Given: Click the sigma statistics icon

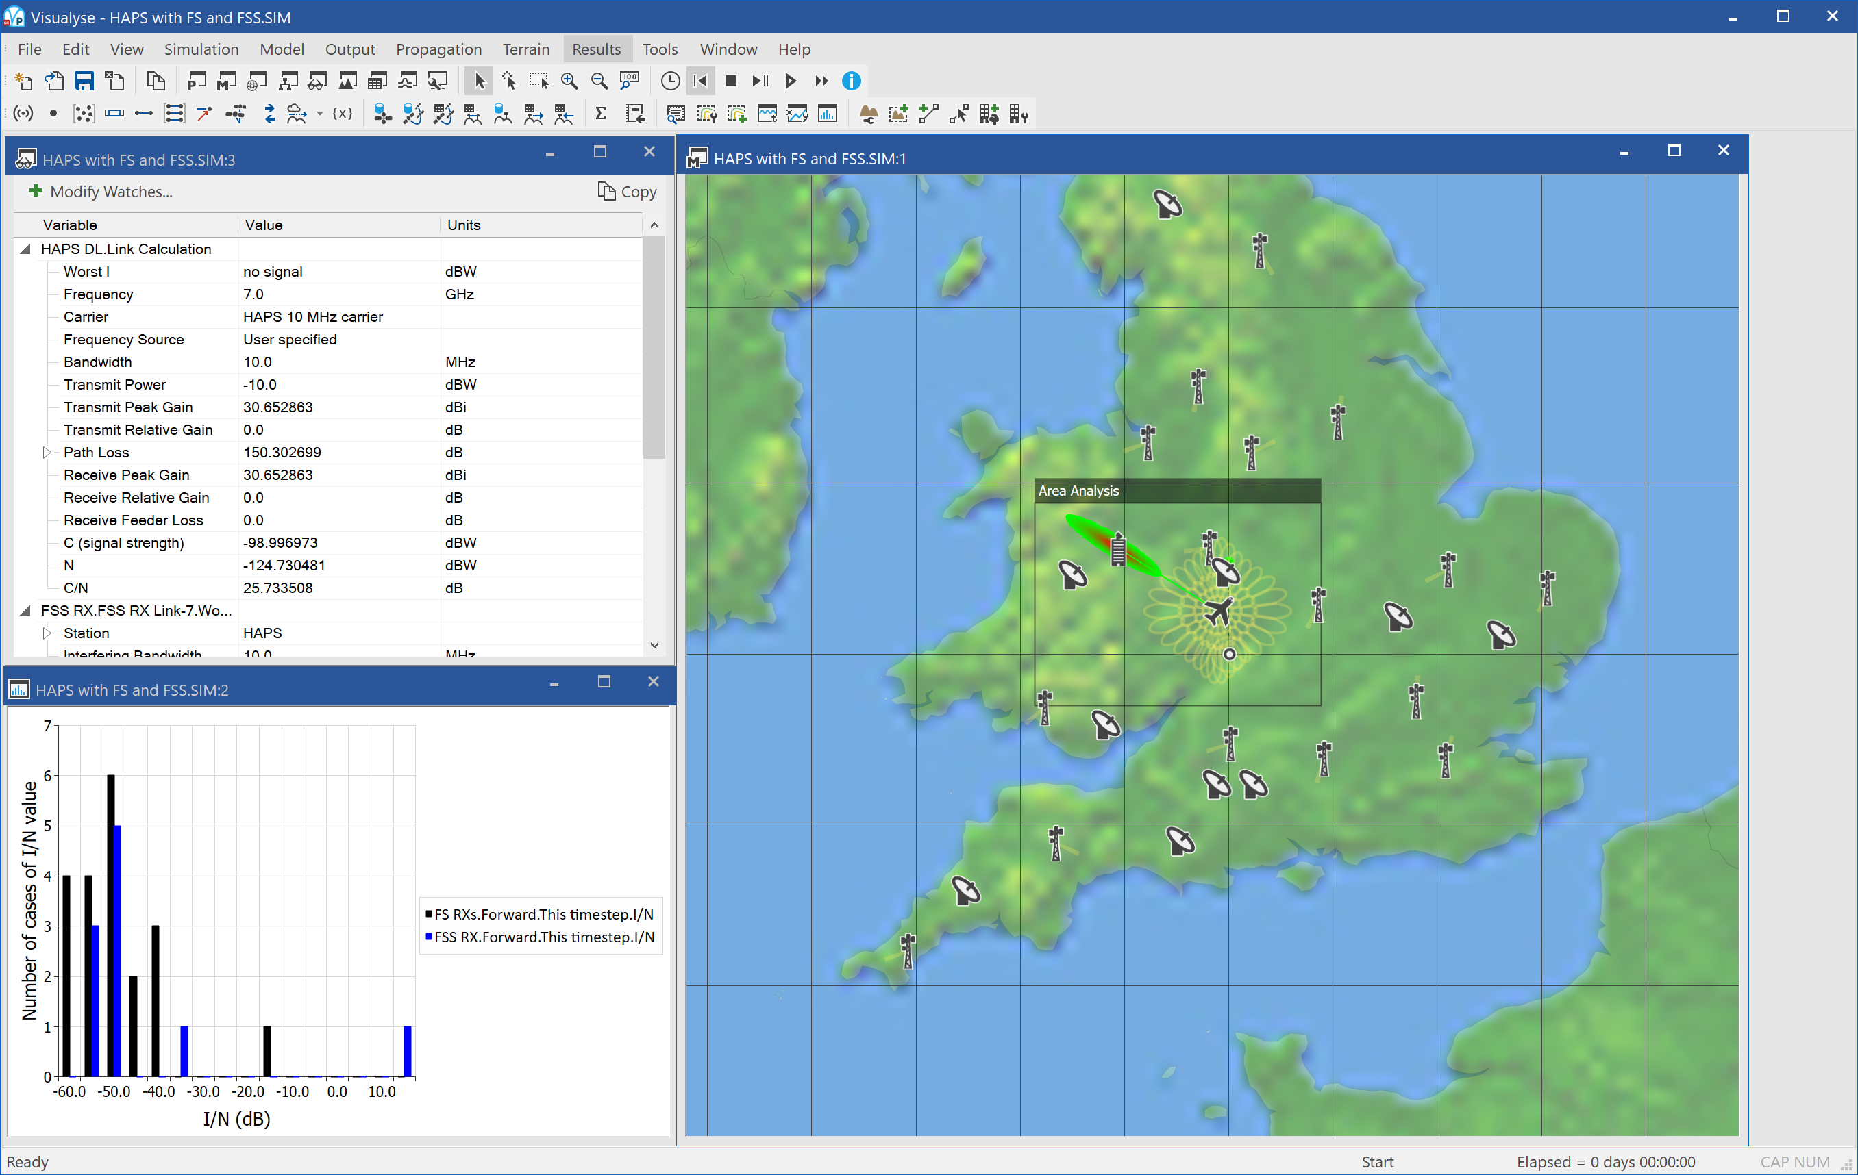Looking at the screenshot, I should point(600,114).
